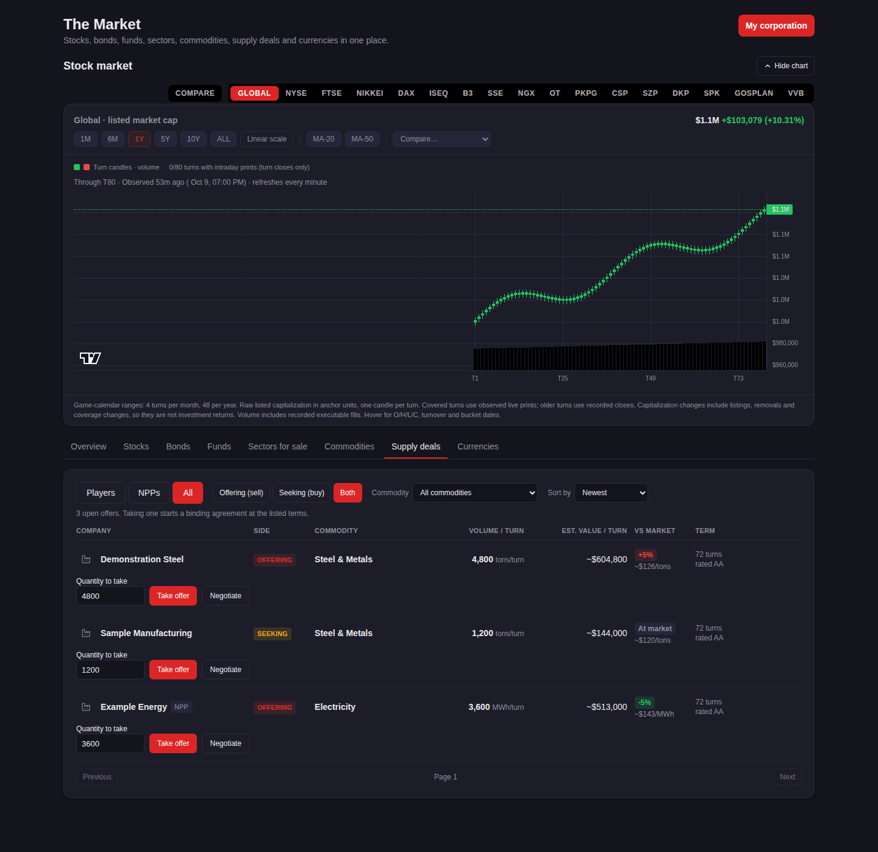Take offer from Demonstration Steel
This screenshot has height=852, width=878.
point(173,596)
